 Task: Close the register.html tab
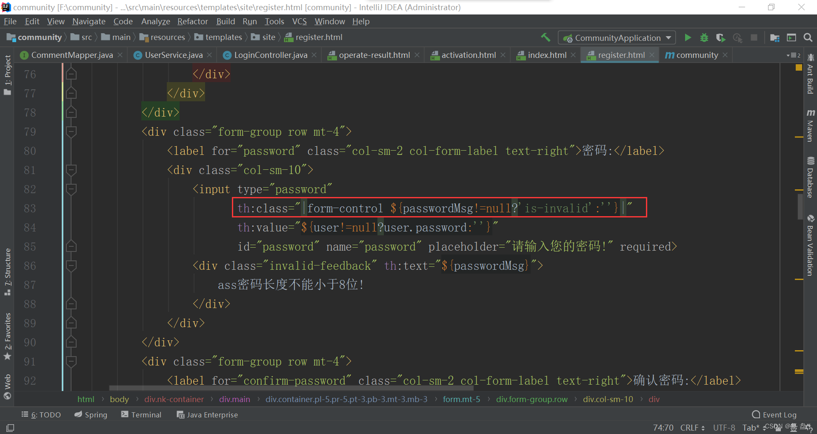(x=651, y=55)
